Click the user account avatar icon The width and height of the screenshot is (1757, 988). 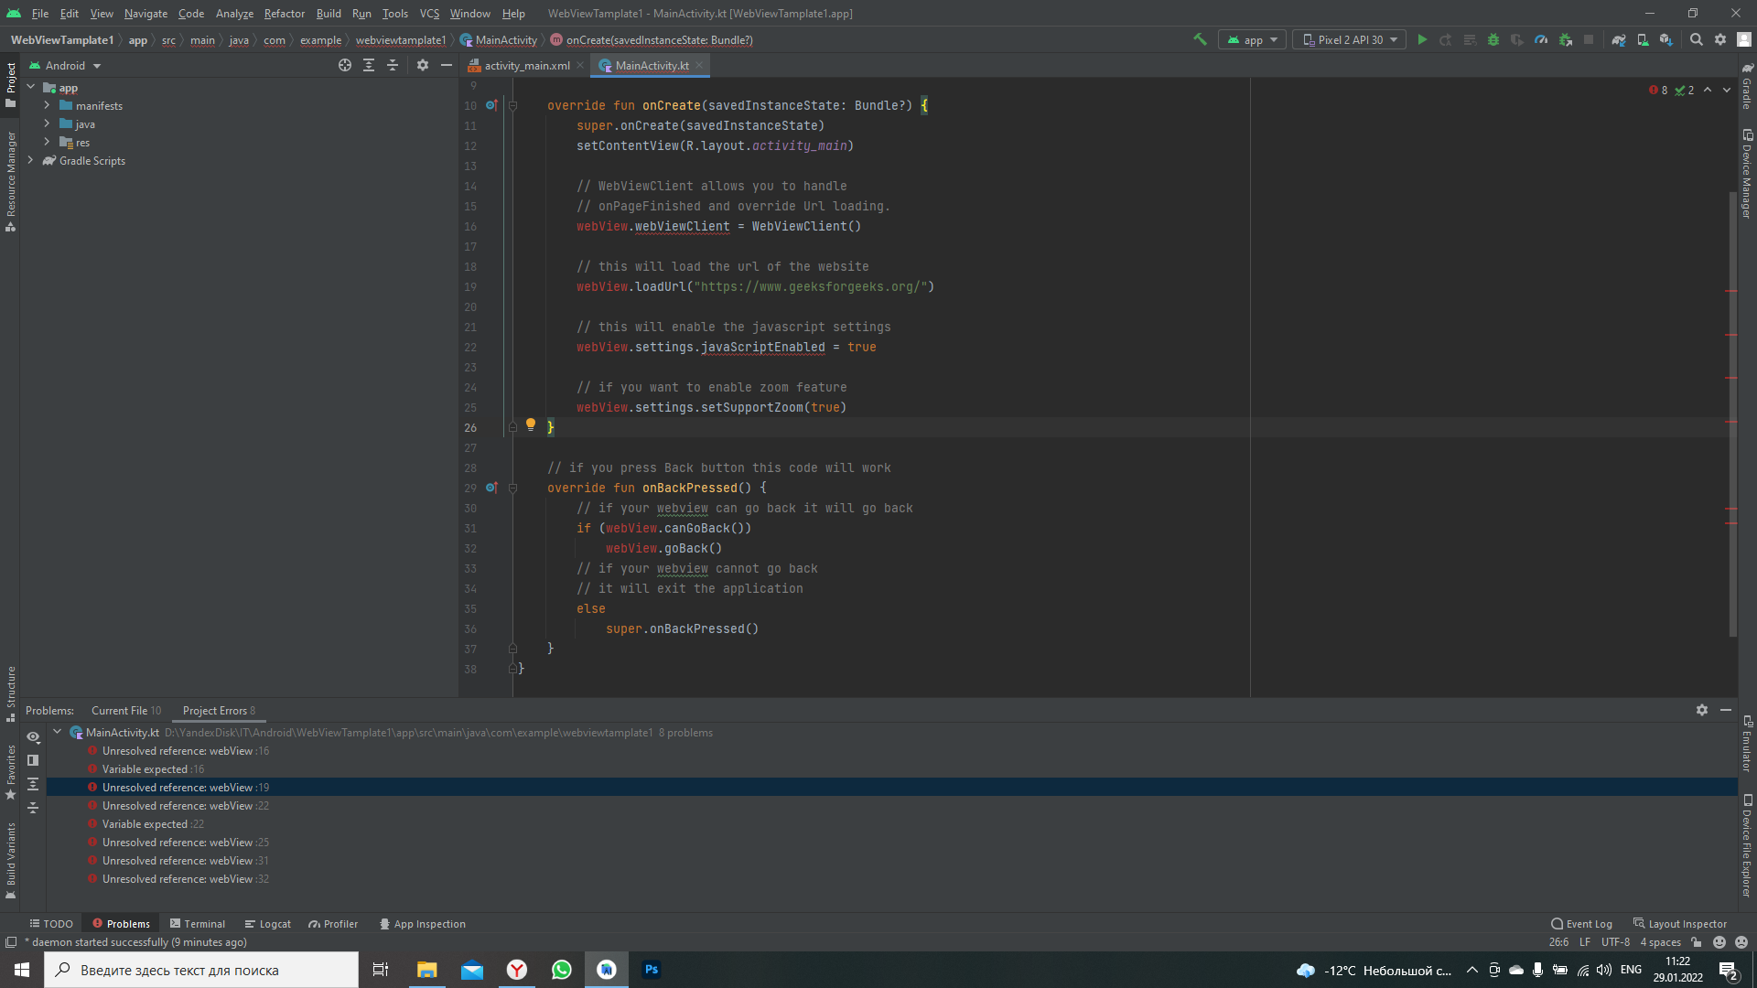point(1744,39)
